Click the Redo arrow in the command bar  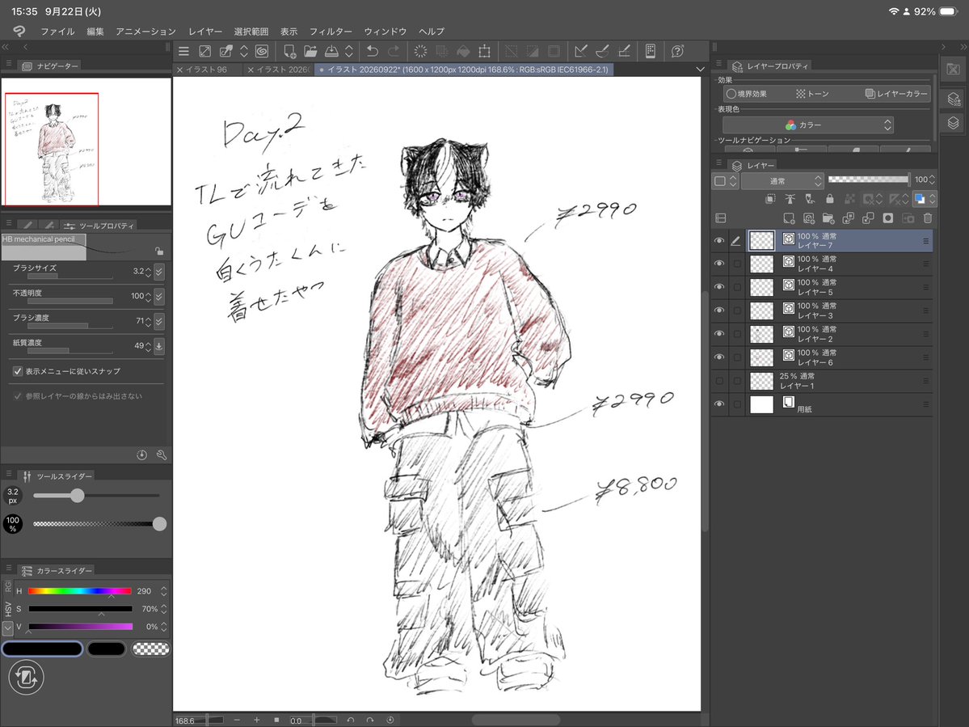tap(393, 51)
